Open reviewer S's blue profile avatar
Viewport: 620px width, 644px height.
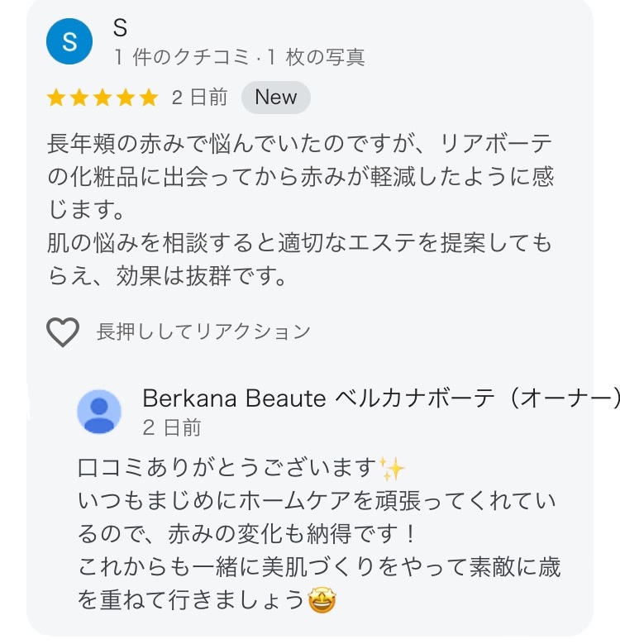pyautogui.click(x=69, y=41)
